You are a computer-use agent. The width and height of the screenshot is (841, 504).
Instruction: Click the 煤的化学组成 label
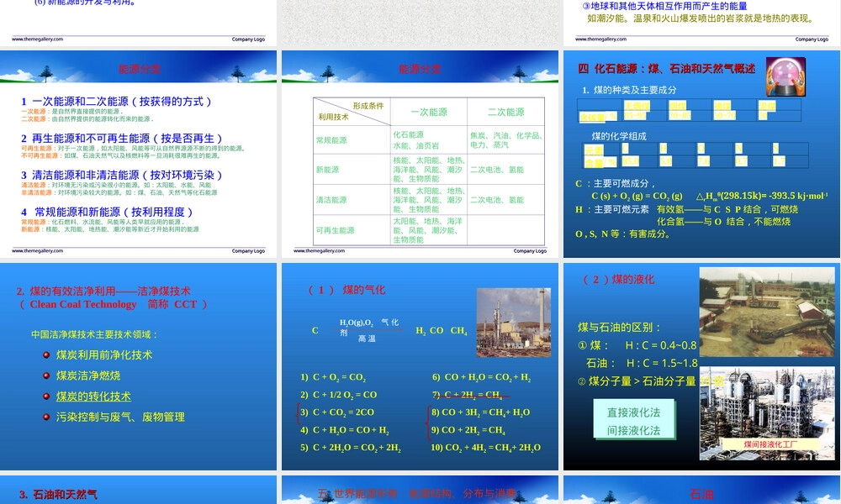pos(618,136)
